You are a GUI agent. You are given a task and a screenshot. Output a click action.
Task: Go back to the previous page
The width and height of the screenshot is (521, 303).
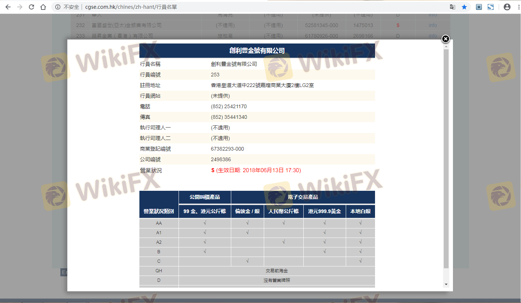tap(8, 7)
